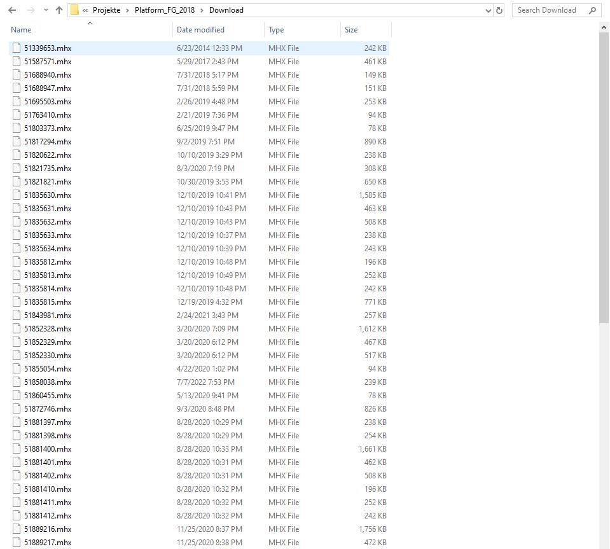Select file name 51843981.mhx
Screen dimensions: 610x549
(48, 315)
